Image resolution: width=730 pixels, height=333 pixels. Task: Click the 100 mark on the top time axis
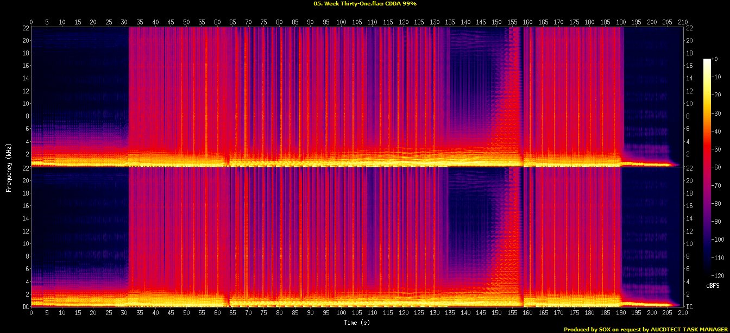tap(341, 22)
